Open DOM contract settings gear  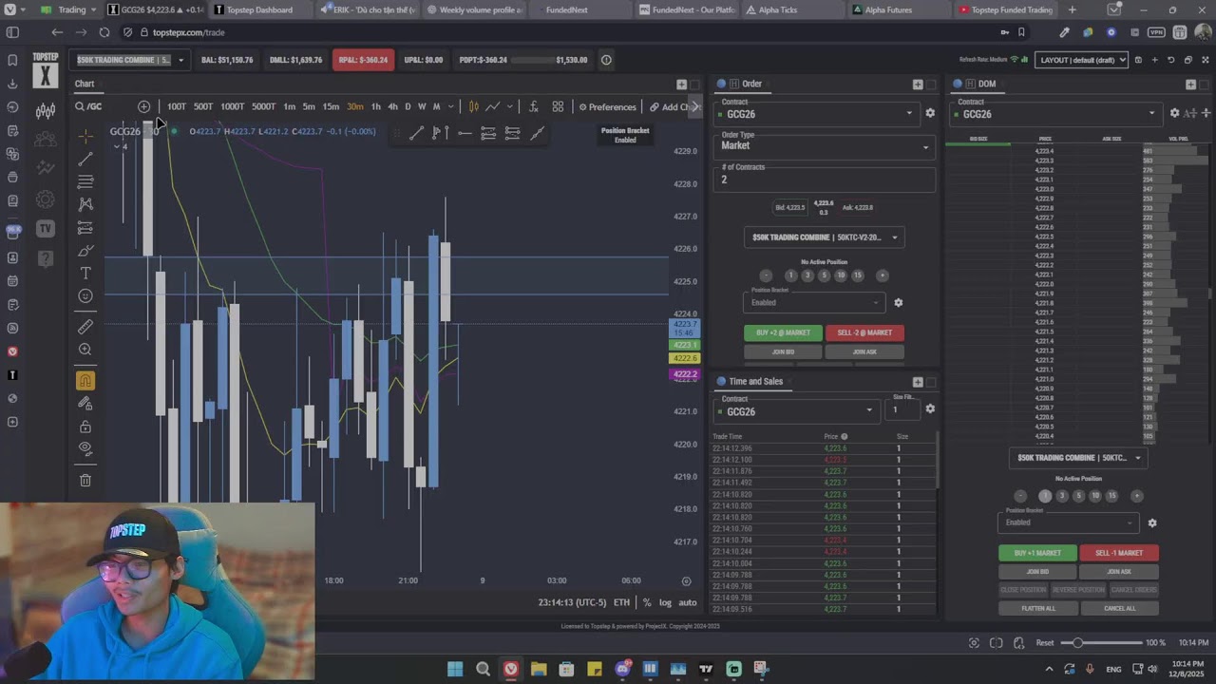1174,113
